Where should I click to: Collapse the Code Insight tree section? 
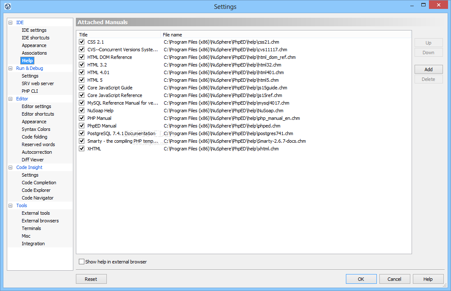(x=11, y=167)
